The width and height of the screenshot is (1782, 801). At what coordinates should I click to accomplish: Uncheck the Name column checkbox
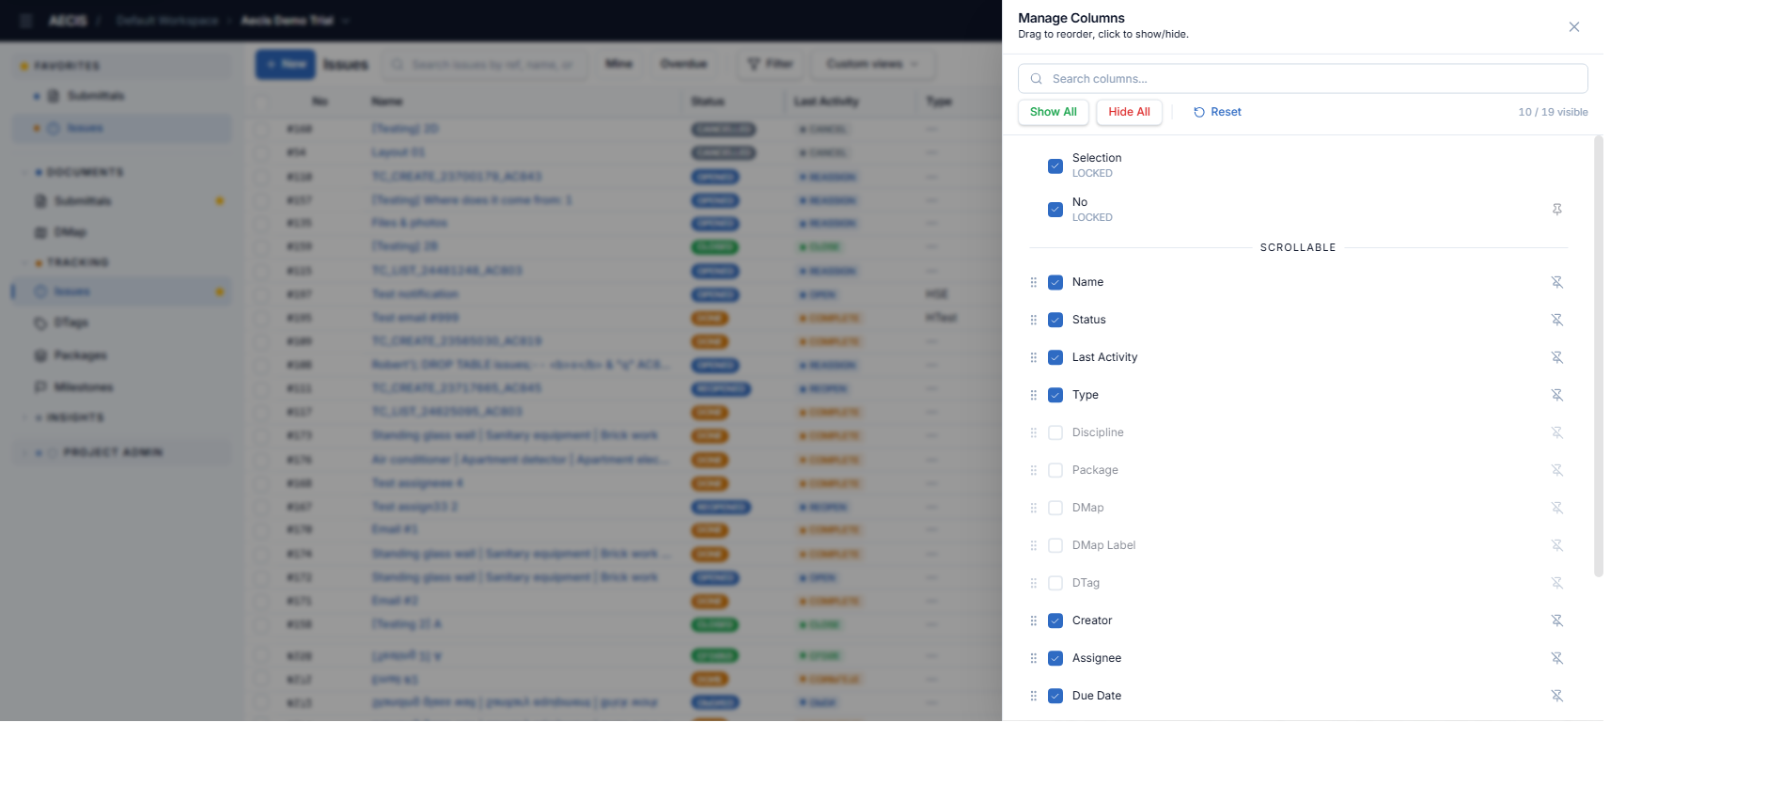pyautogui.click(x=1055, y=282)
